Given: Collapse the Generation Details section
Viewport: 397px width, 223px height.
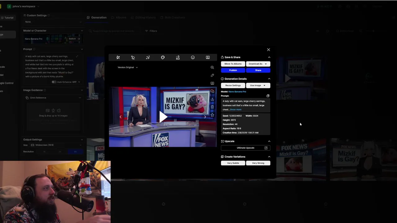Looking at the screenshot, I should pyautogui.click(x=269, y=79).
